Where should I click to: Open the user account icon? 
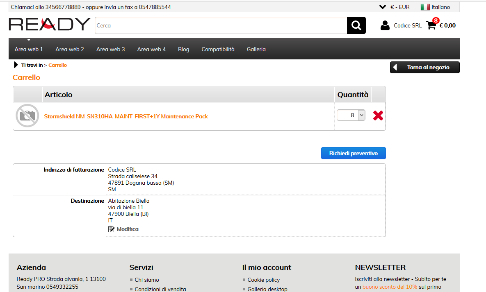point(385,25)
